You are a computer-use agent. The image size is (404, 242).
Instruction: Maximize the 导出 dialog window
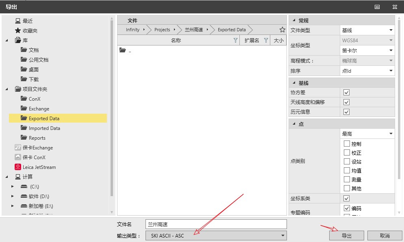click(x=377, y=7)
